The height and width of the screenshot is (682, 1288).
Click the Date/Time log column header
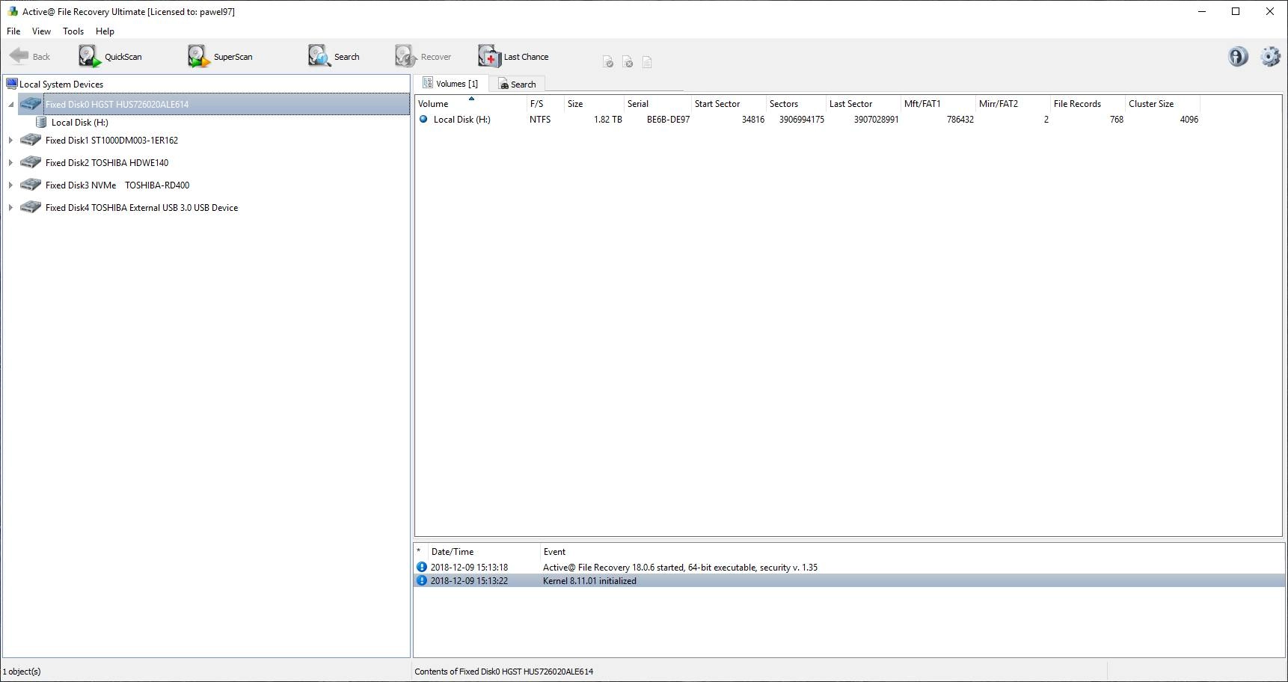[x=483, y=552]
